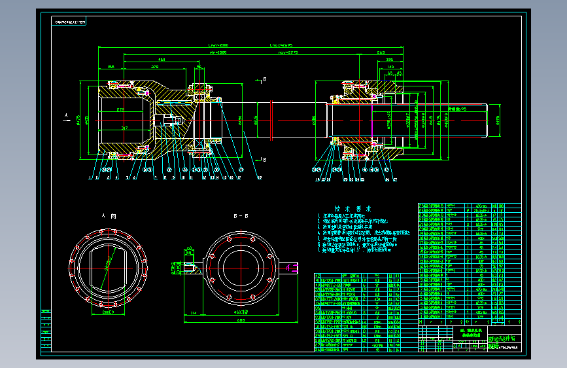Select the "Lmax=2695" overall length dimension

point(281,45)
